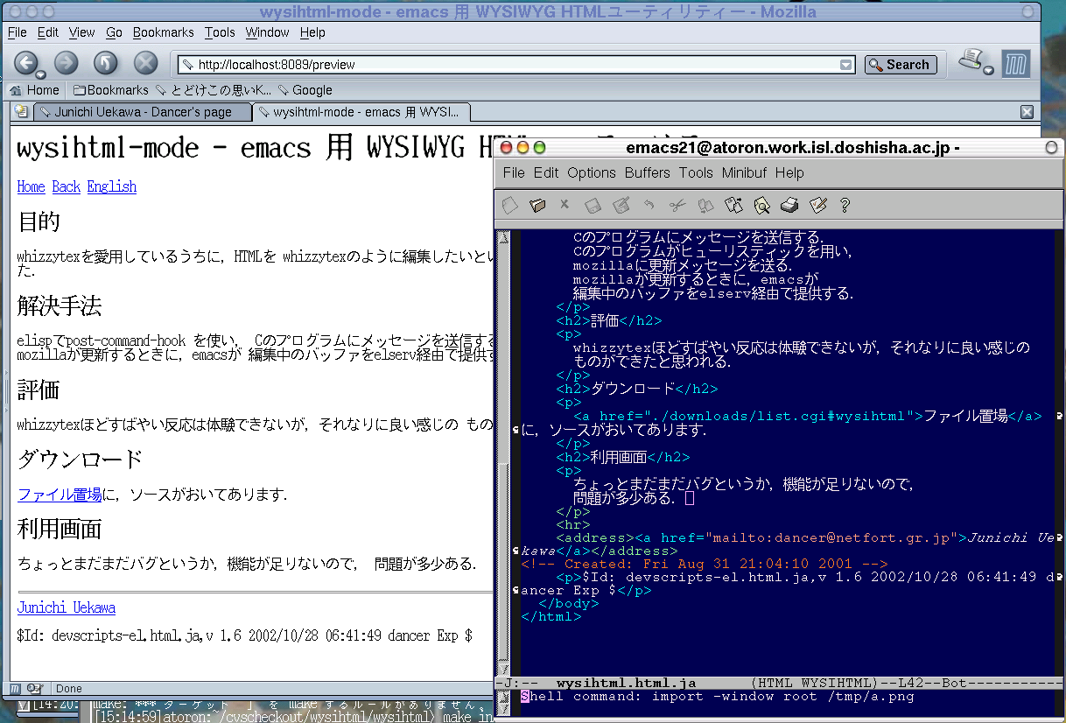
Task: Click the Done status text in Mozilla
Action: pos(69,689)
